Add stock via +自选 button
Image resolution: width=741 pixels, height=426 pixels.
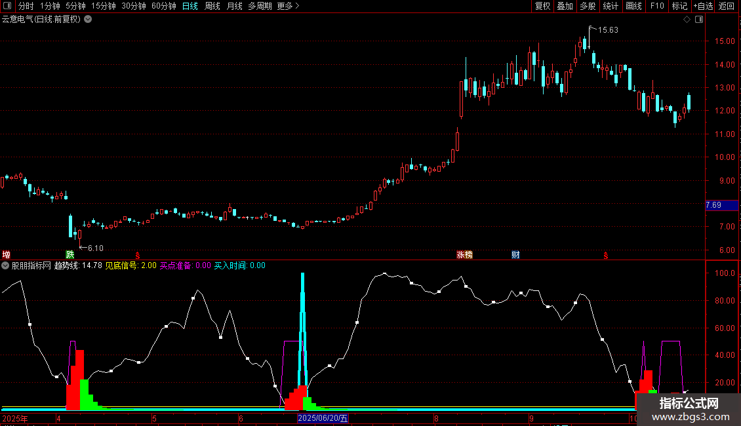tap(703, 6)
